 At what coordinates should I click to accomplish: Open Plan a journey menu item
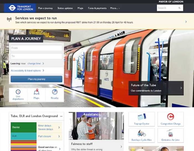tap(45, 8)
